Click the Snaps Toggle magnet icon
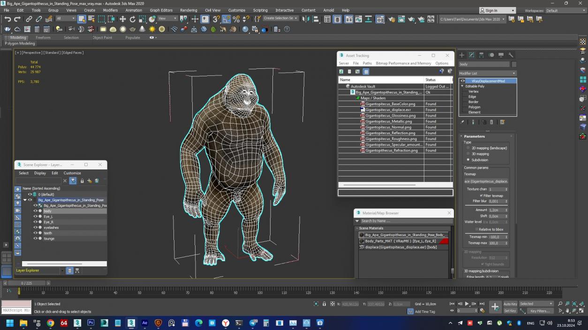The width and height of the screenshot is (588, 330). [x=217, y=19]
